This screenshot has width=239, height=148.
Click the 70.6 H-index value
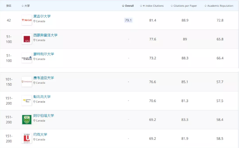(152, 101)
